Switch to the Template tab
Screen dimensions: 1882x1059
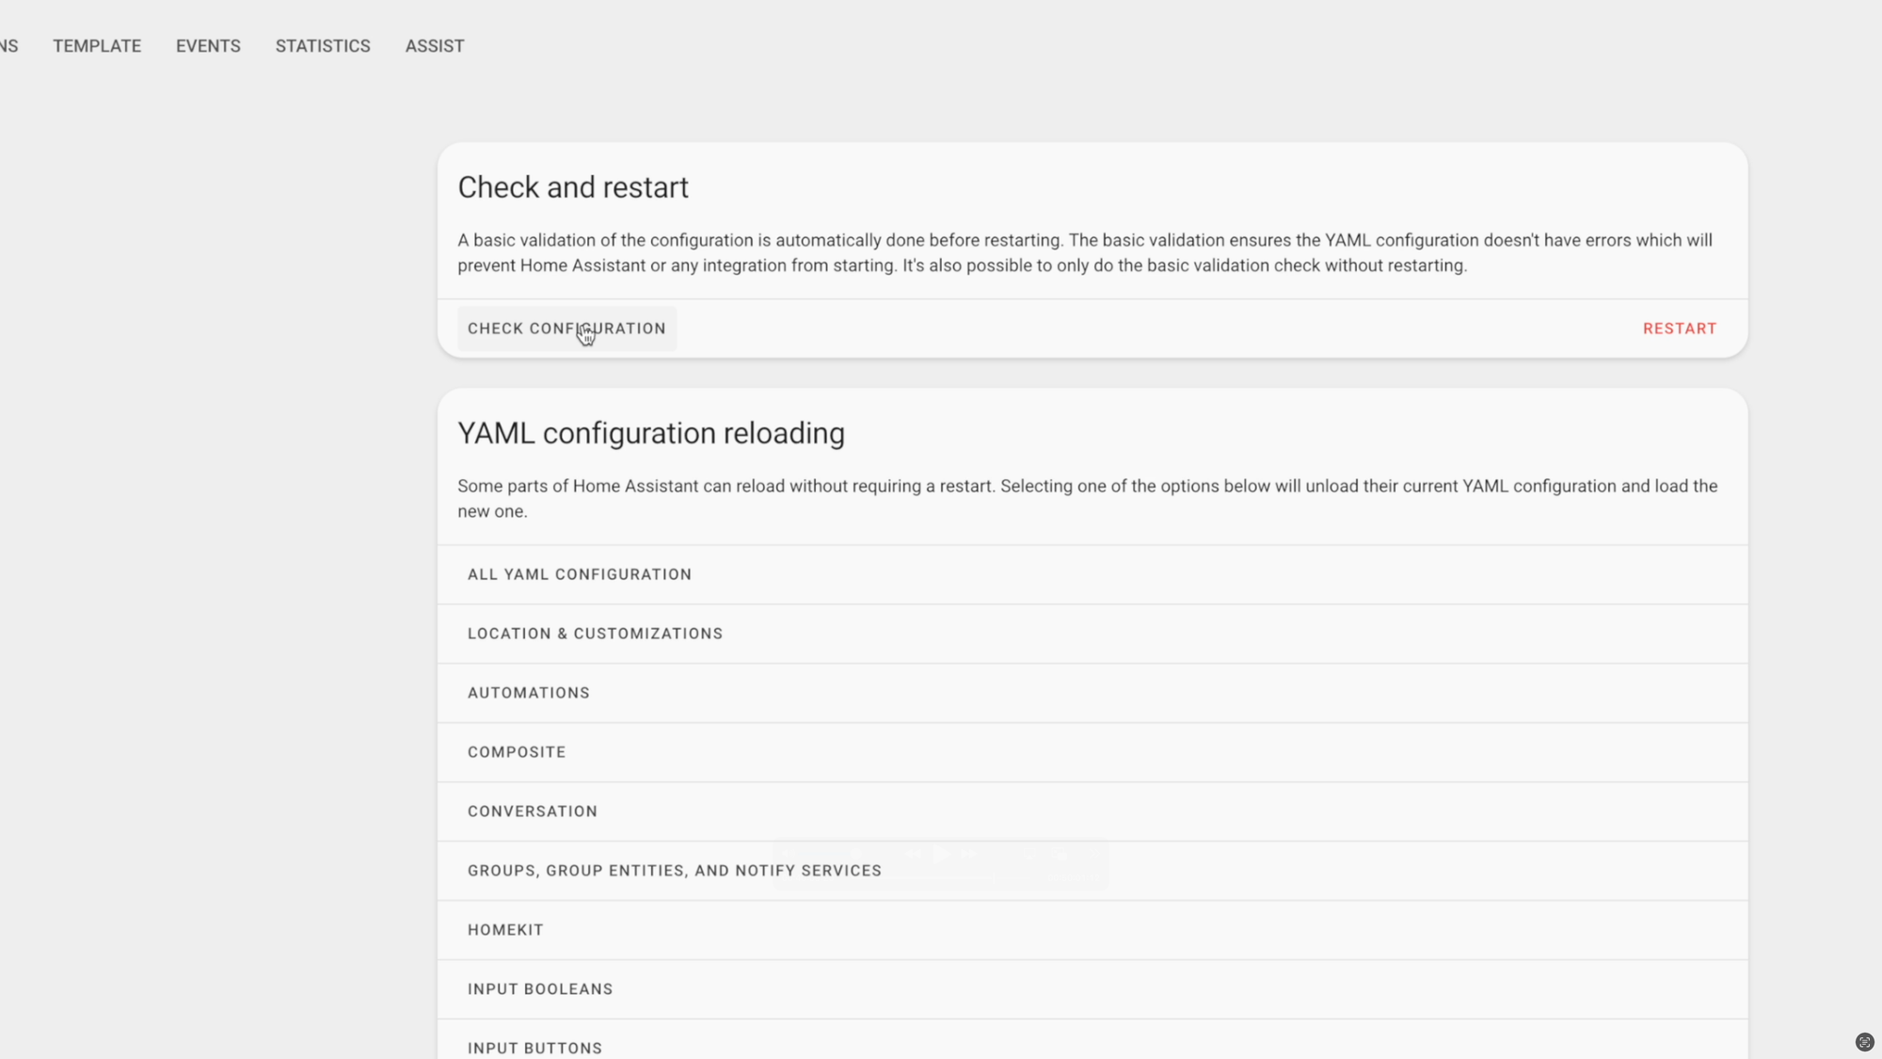(97, 45)
